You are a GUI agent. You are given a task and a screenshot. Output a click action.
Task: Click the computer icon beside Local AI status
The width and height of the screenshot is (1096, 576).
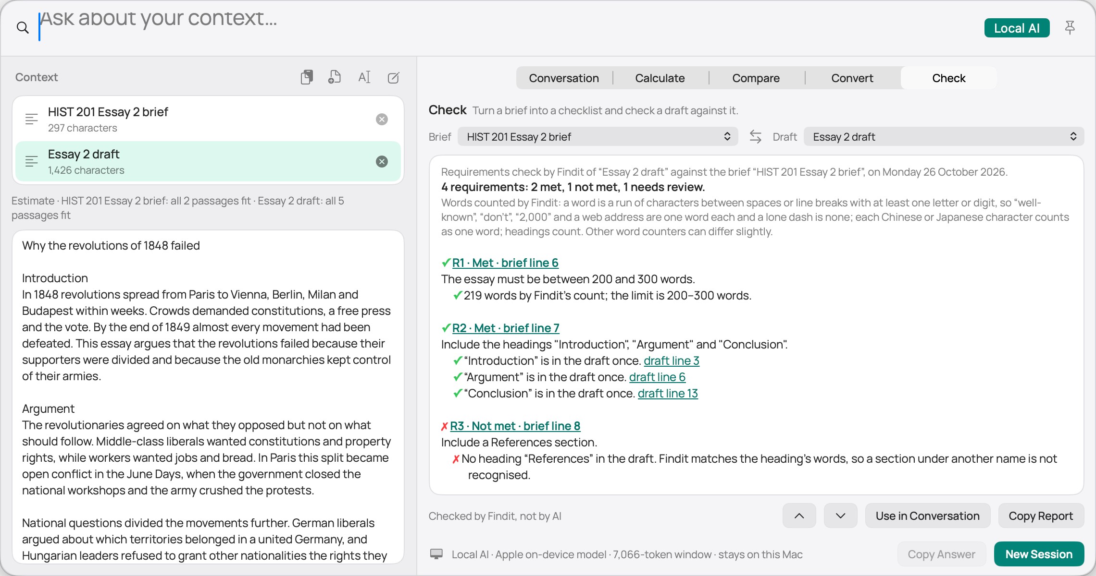pyautogui.click(x=436, y=554)
